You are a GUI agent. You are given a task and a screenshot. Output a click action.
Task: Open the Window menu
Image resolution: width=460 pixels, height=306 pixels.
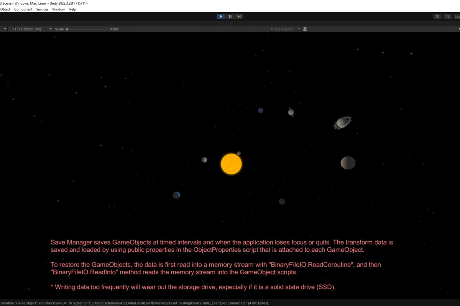(59, 9)
